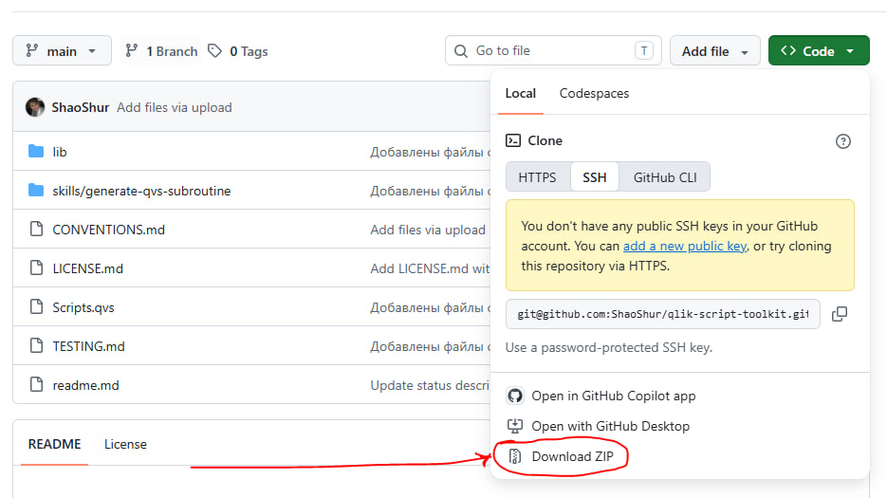Open the lib row's Russian commit message

tap(430, 152)
